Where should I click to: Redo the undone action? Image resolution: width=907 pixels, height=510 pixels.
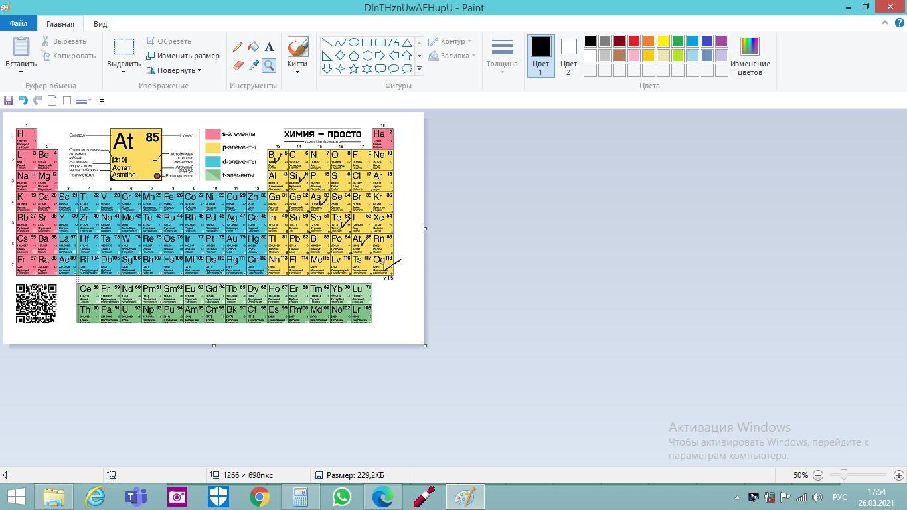[x=38, y=100]
